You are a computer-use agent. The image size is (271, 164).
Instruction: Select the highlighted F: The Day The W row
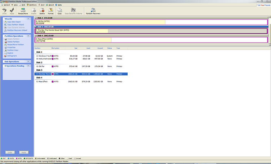(x=81, y=74)
